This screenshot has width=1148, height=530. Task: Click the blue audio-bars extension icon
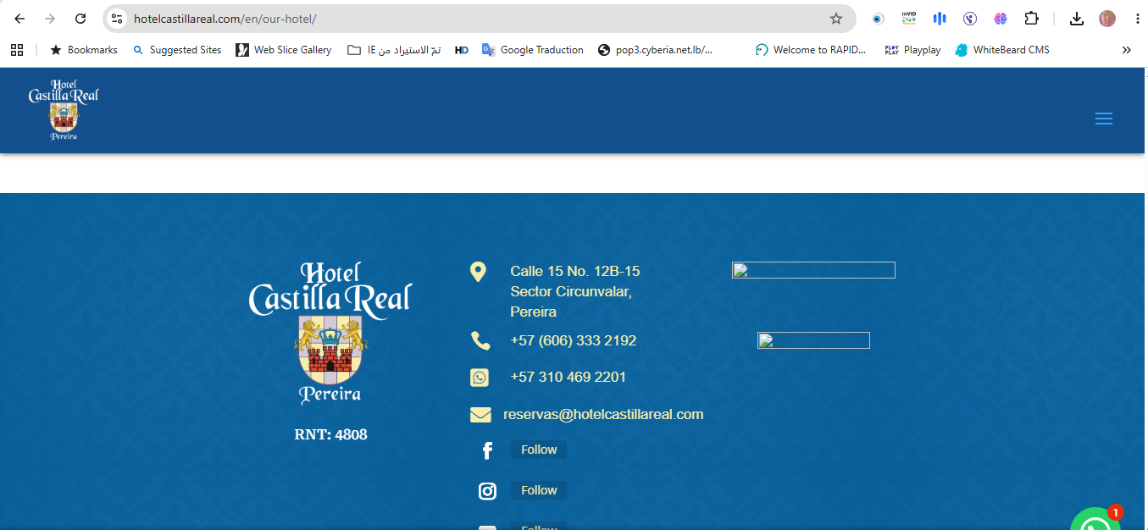coord(940,19)
